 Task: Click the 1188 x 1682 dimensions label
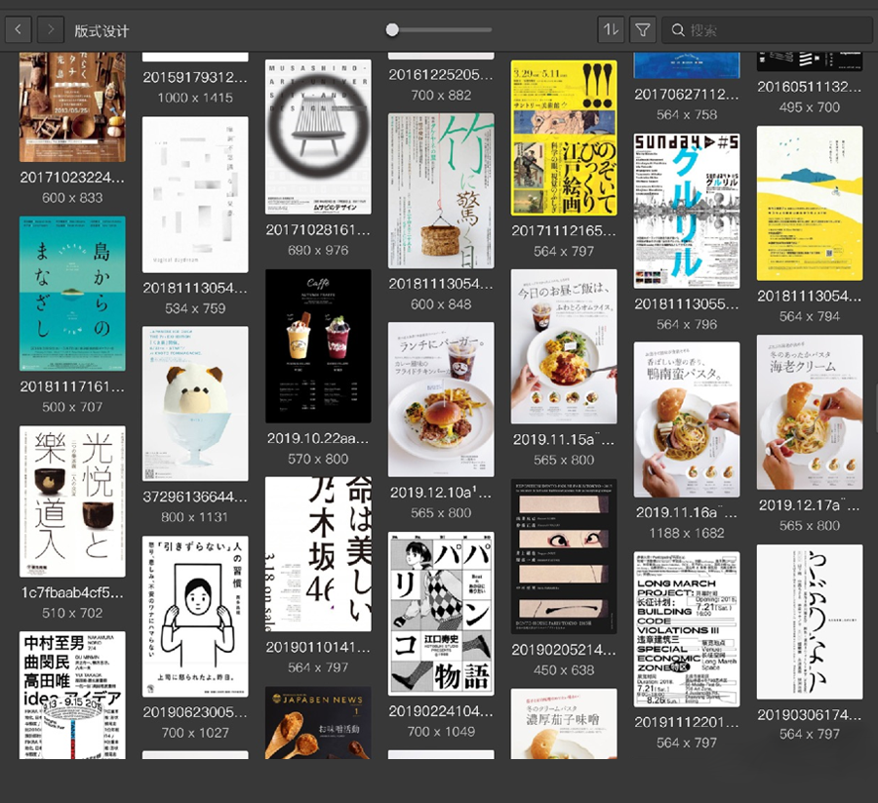(x=687, y=533)
